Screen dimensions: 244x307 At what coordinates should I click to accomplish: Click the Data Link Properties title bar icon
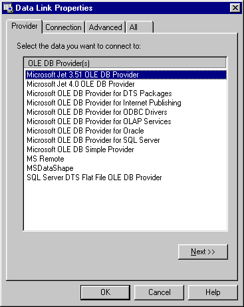tap(8, 8)
